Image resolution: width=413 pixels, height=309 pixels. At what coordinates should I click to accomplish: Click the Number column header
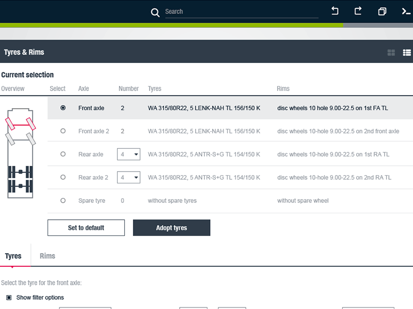[129, 89]
